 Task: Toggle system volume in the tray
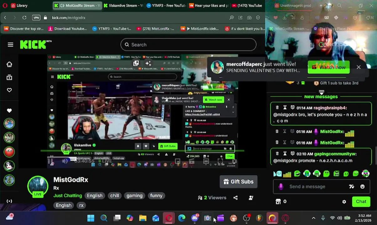click(x=339, y=218)
